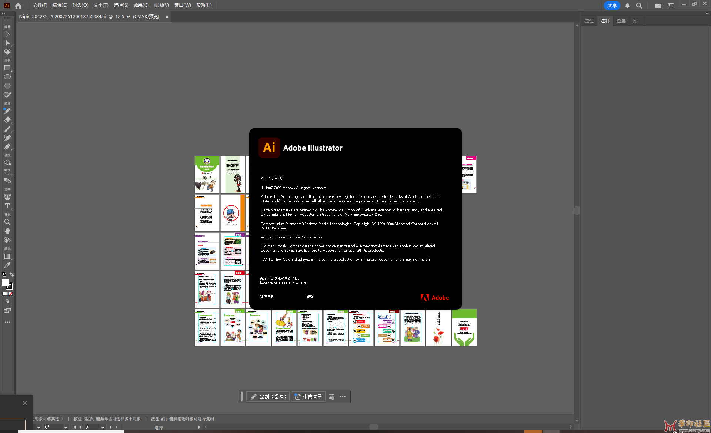Image resolution: width=711 pixels, height=433 pixels.
Task: Click the 法律声明 link in About dialog
Action: 267,296
